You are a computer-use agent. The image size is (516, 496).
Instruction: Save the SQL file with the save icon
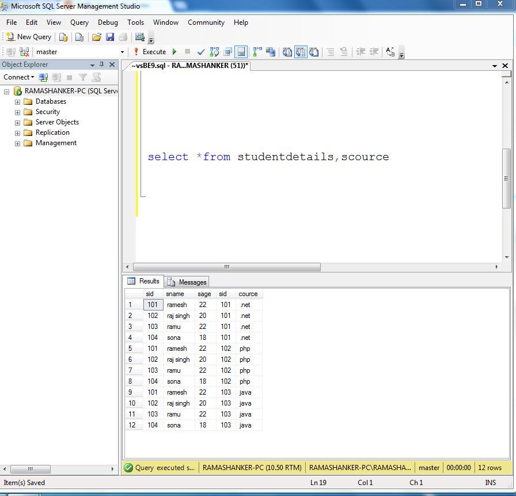[x=111, y=36]
